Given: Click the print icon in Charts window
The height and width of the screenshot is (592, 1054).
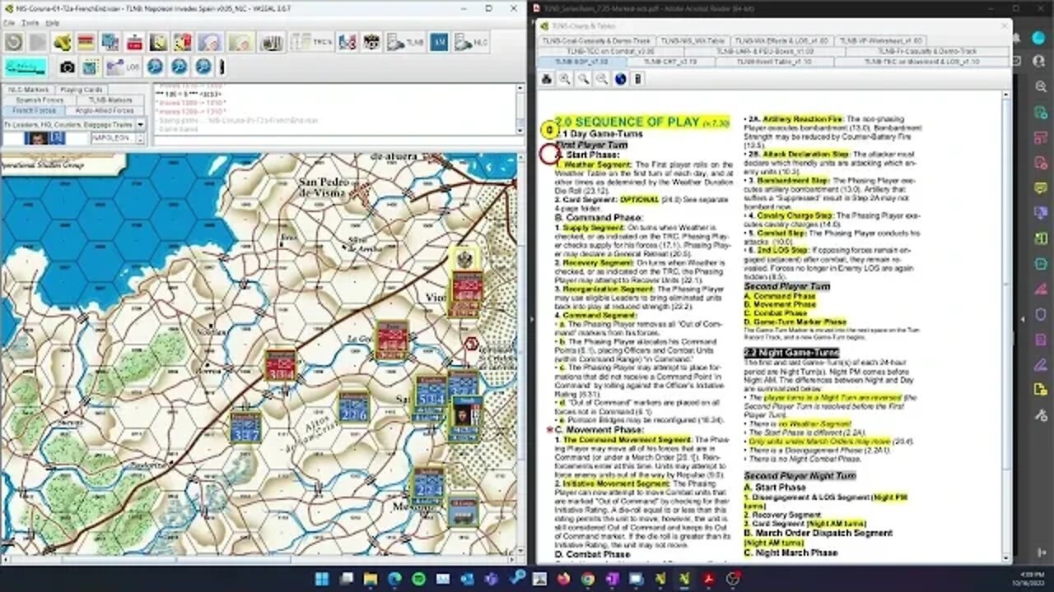Looking at the screenshot, I should coord(547,79).
